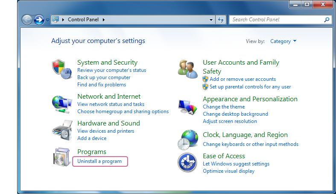
Task: Click Uninstall a program
Action: 99,161
